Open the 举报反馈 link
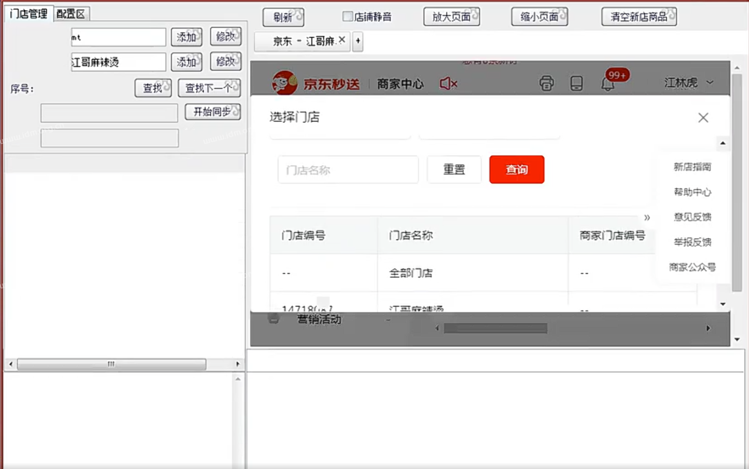The image size is (749, 469). [x=692, y=242]
